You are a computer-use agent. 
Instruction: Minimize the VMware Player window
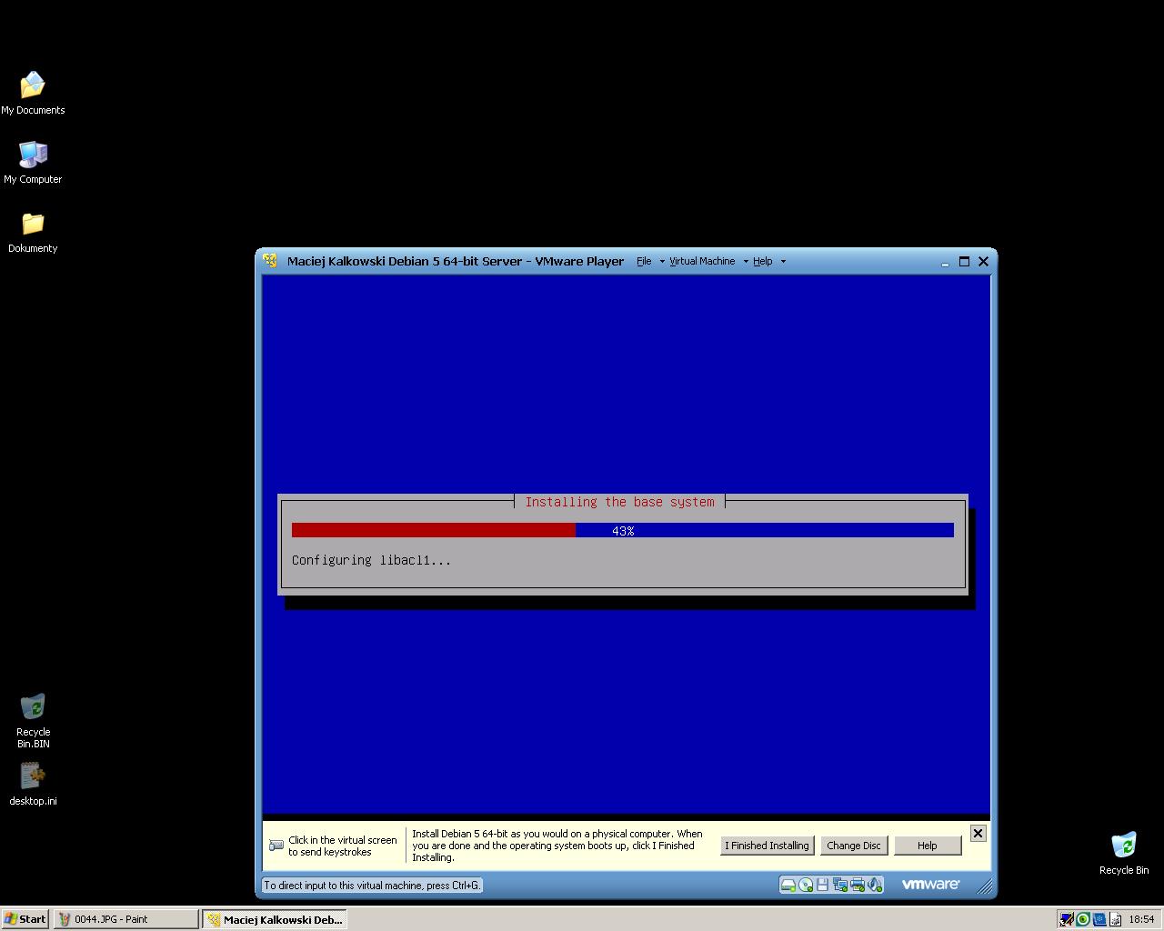(945, 262)
